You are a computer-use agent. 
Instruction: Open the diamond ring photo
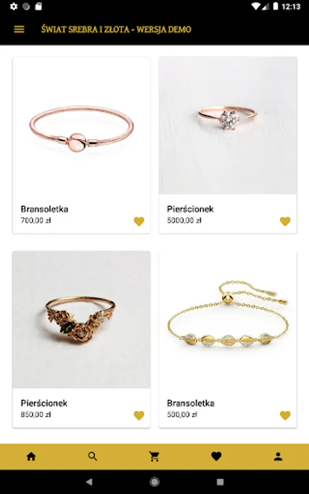point(228,125)
